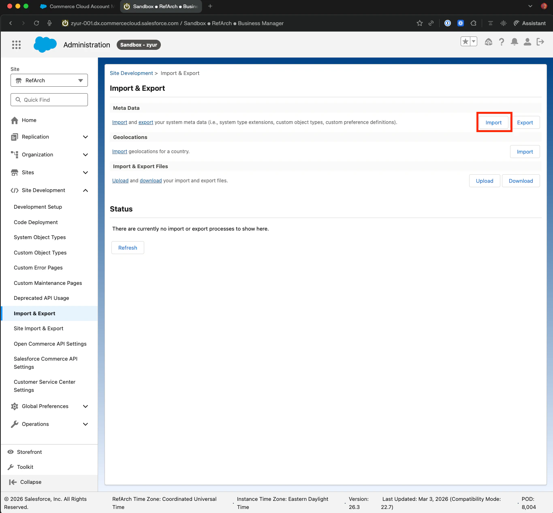Select Import & Export in the sidebar
553x513 pixels.
click(49, 314)
